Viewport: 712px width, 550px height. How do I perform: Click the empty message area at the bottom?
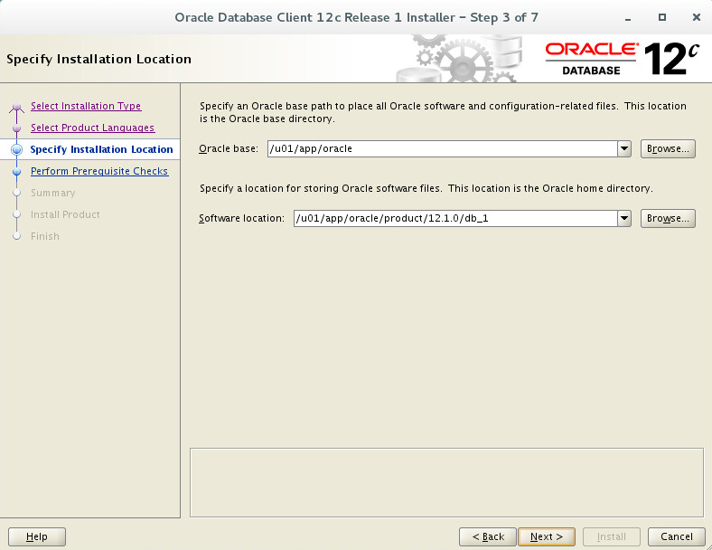pyautogui.click(x=446, y=483)
